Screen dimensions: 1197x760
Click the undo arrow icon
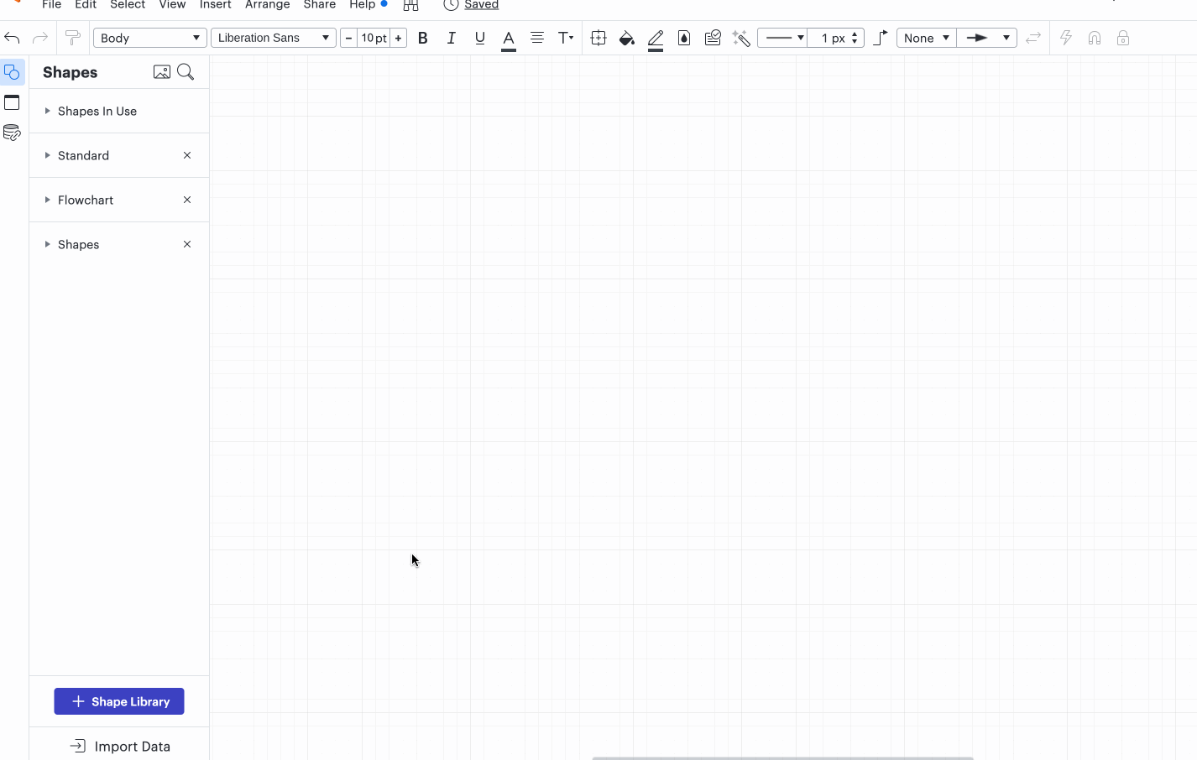click(12, 38)
